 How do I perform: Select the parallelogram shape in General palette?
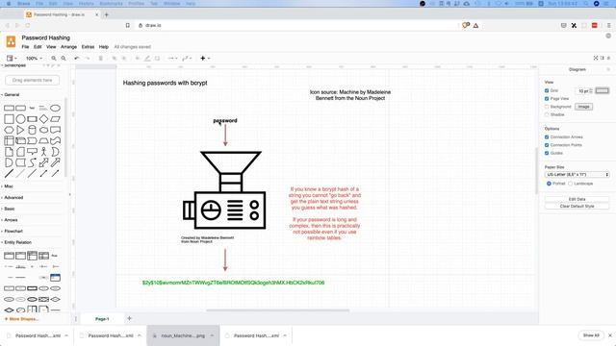pos(55,119)
